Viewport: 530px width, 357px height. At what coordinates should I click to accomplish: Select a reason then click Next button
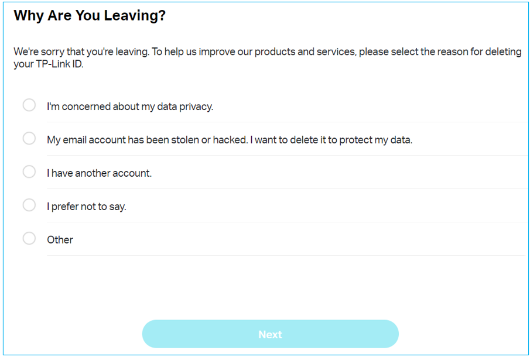tap(270, 334)
